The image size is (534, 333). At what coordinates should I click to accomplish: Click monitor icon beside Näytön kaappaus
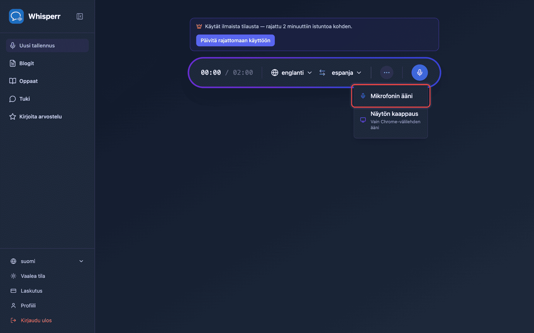pyautogui.click(x=363, y=120)
